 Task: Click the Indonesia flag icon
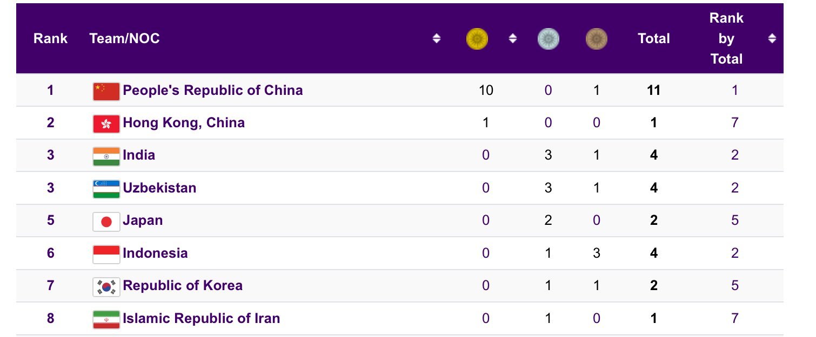106,254
